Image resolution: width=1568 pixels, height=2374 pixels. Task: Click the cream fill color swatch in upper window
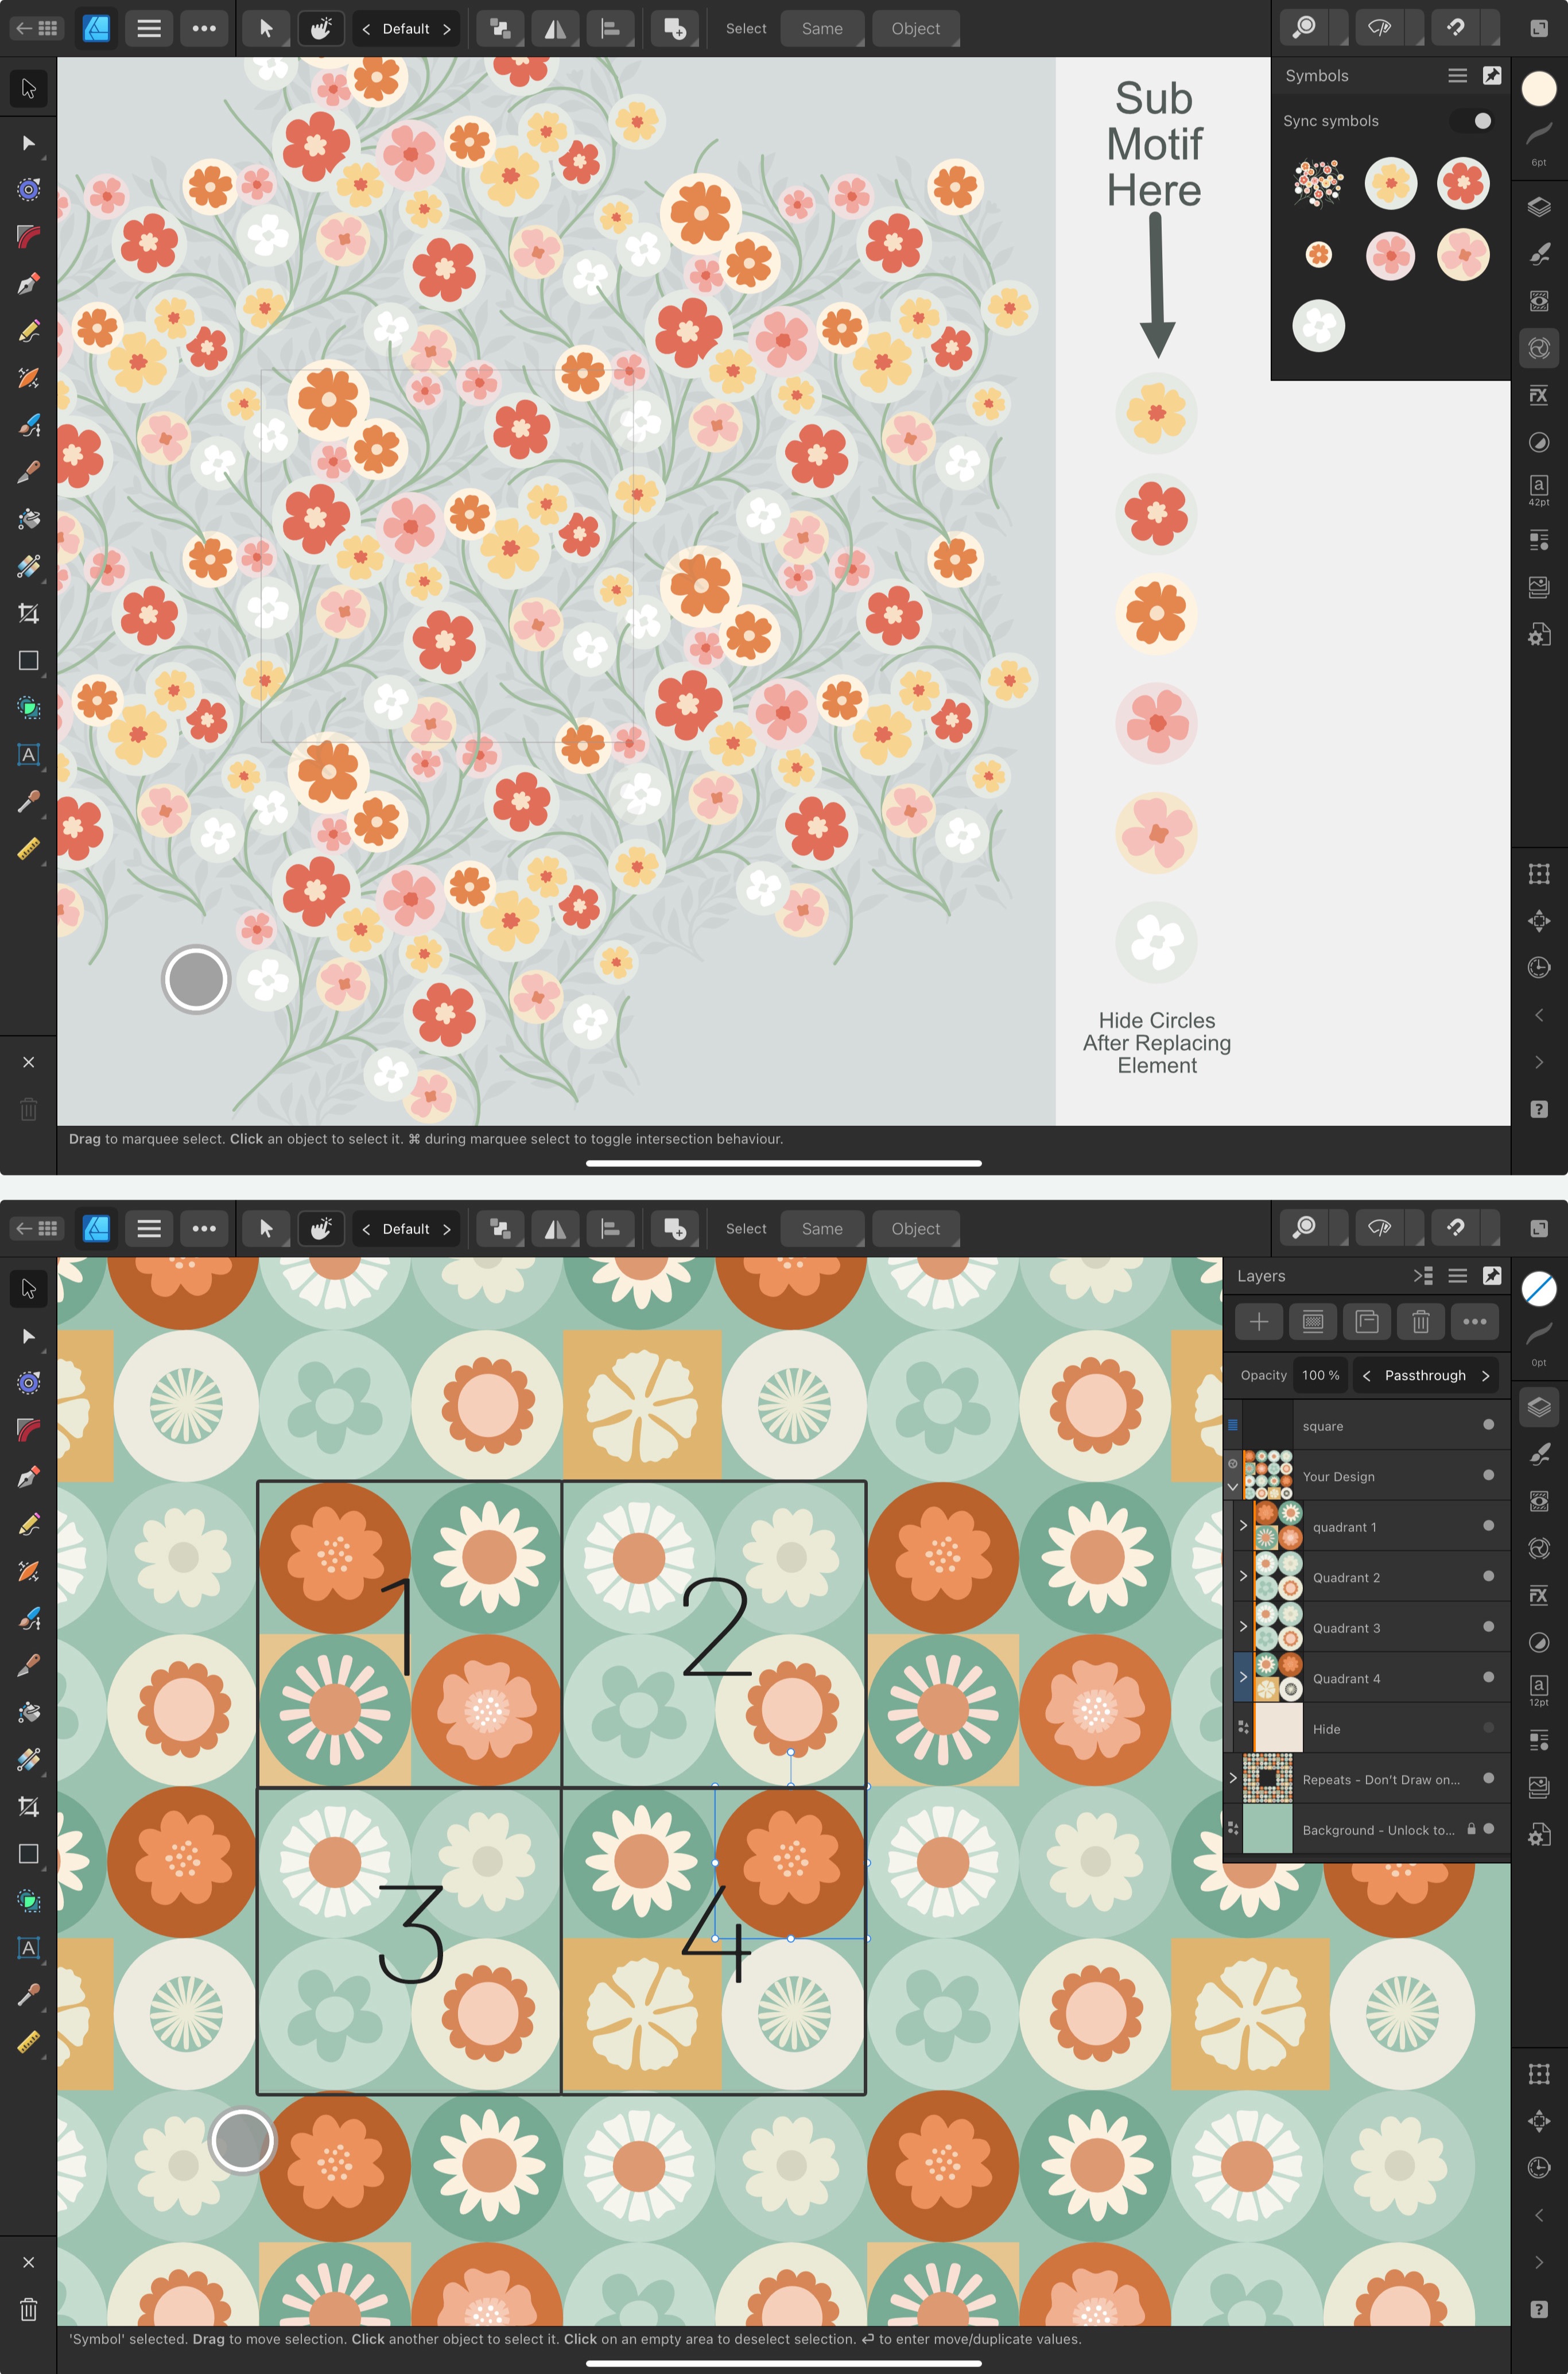pos(1539,88)
